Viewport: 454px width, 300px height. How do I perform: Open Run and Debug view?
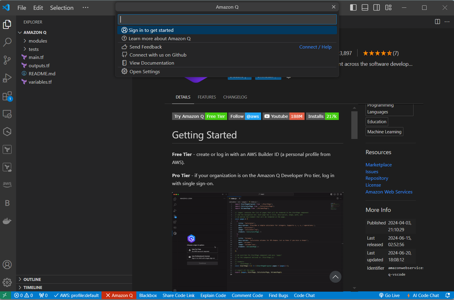point(7,78)
